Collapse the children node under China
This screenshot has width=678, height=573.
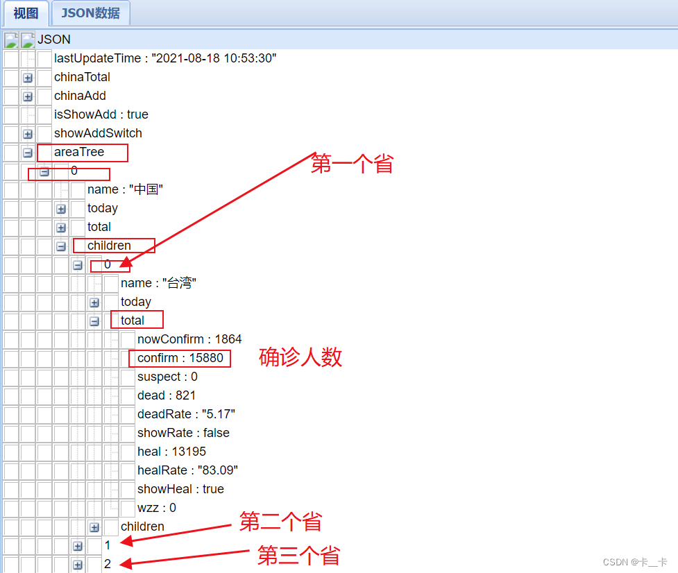click(61, 246)
